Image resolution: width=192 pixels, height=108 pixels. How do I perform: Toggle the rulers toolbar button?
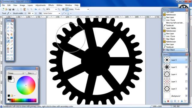coord(67,9)
